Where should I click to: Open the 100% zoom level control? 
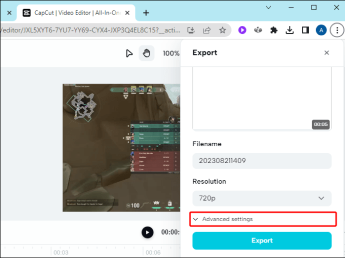pyautogui.click(x=171, y=53)
